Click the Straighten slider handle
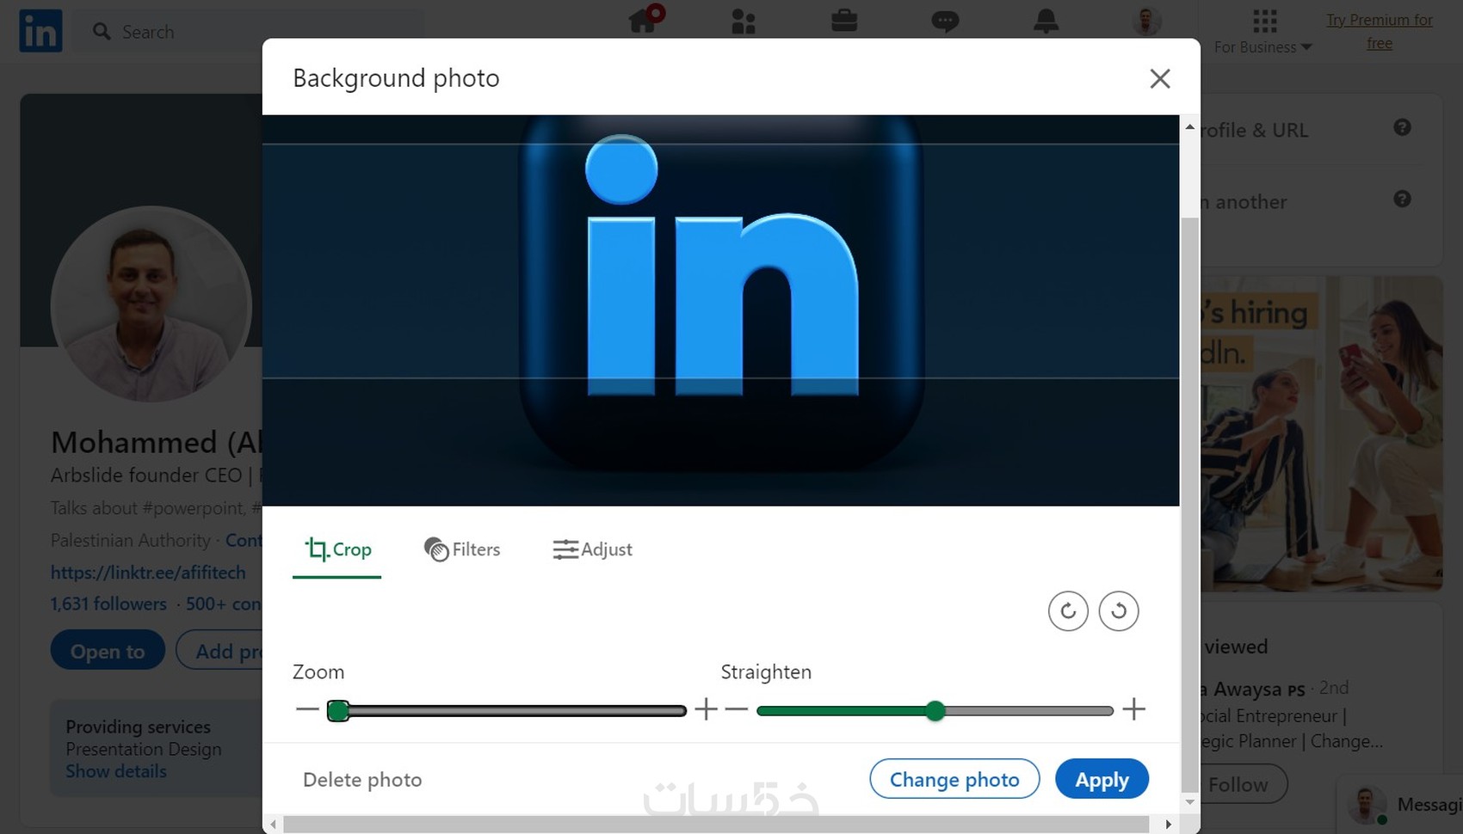The height and width of the screenshot is (834, 1463). [x=935, y=710]
